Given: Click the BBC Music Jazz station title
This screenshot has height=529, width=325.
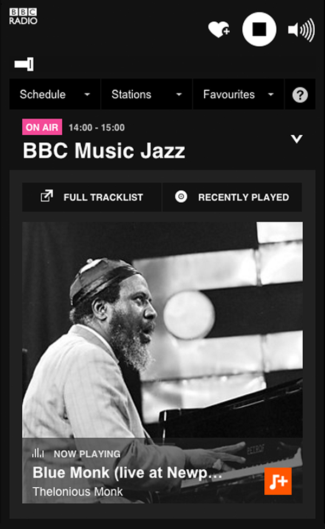Looking at the screenshot, I should (104, 150).
